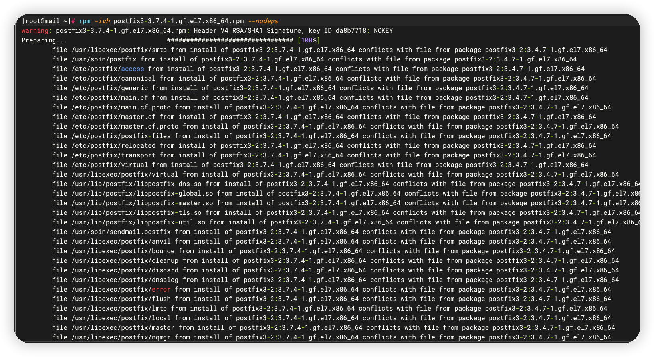Click the hash-mark progress bar
The width and height of the screenshot is (654, 357).
pyautogui.click(x=230, y=40)
